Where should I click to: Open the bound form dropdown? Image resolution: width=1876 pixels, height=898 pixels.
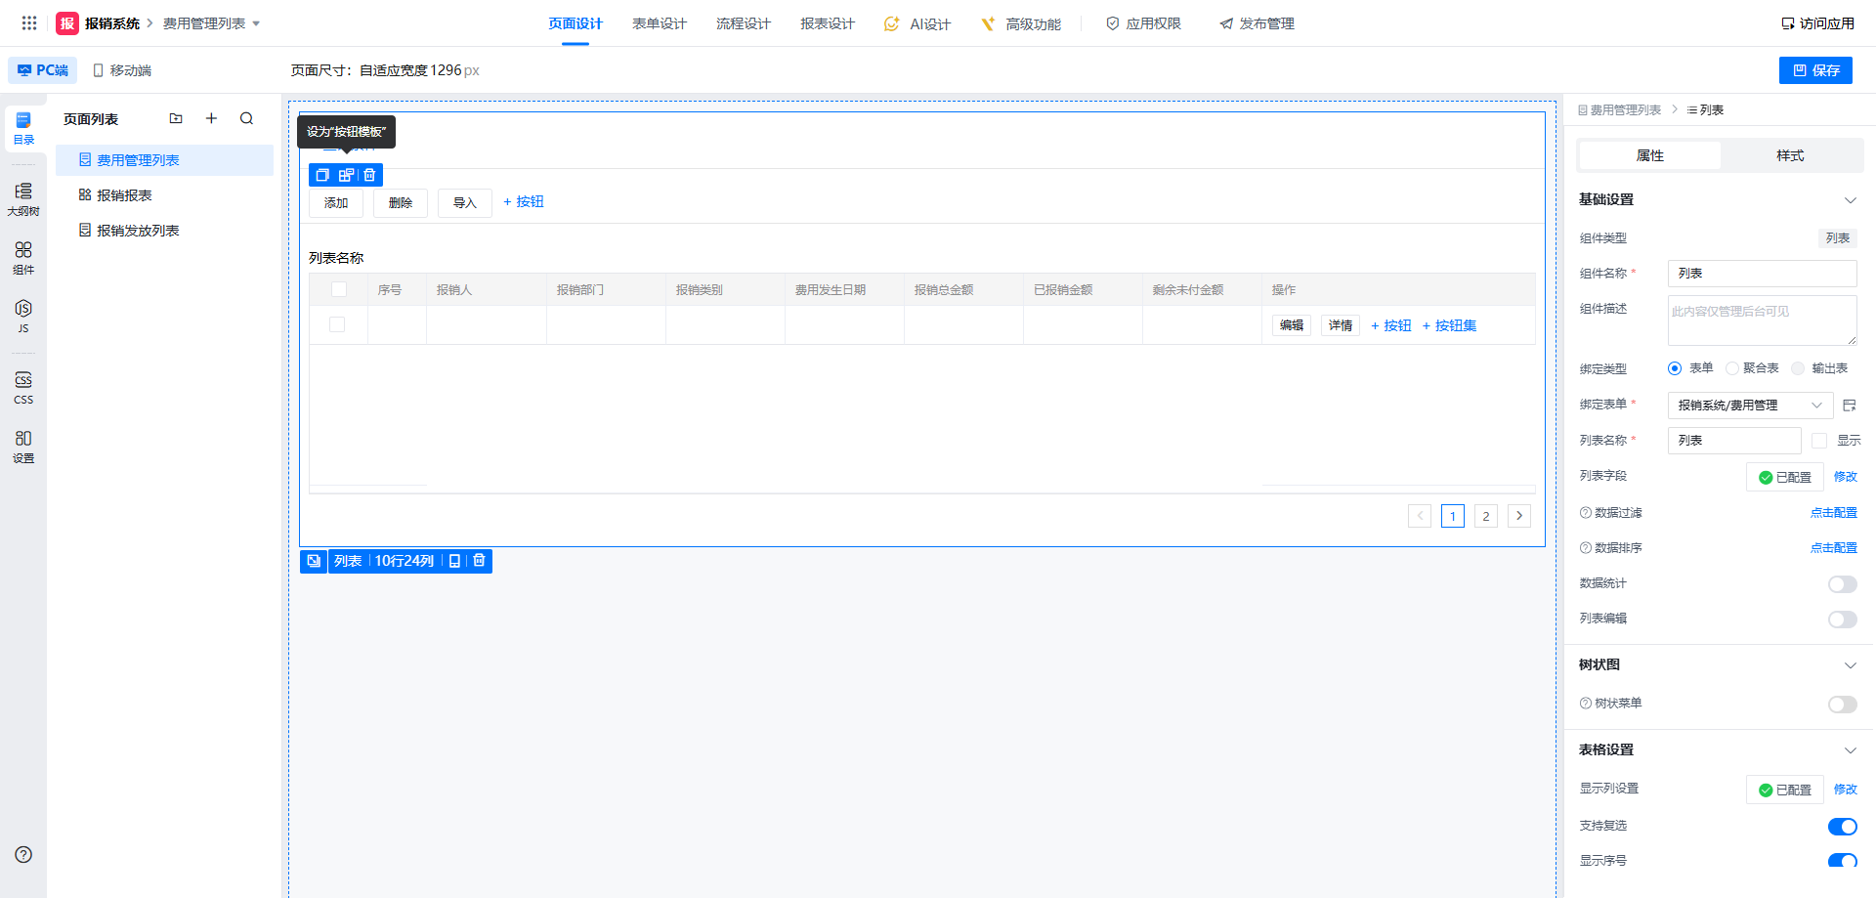pos(1748,406)
